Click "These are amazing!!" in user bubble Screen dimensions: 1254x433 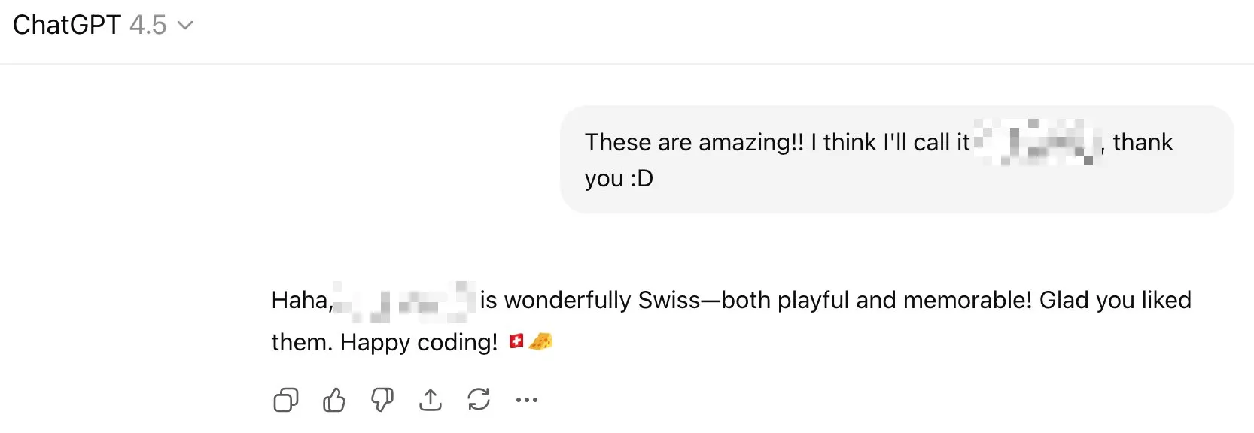(x=694, y=142)
